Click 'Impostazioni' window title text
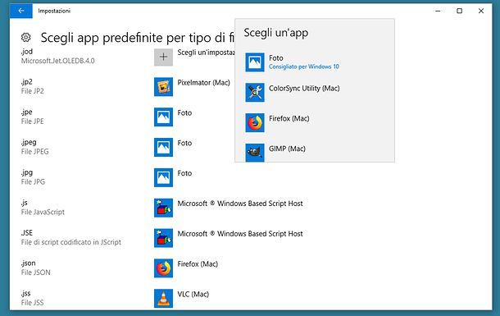 pos(54,11)
